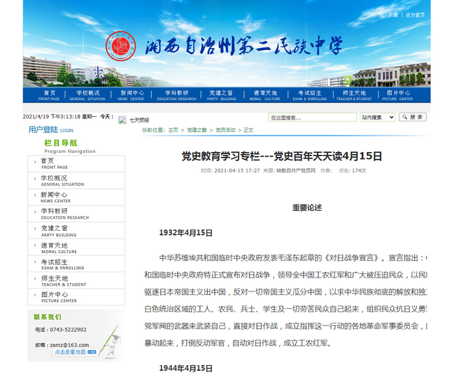Click the 加入收藏 link in header

pyautogui.click(x=388, y=15)
